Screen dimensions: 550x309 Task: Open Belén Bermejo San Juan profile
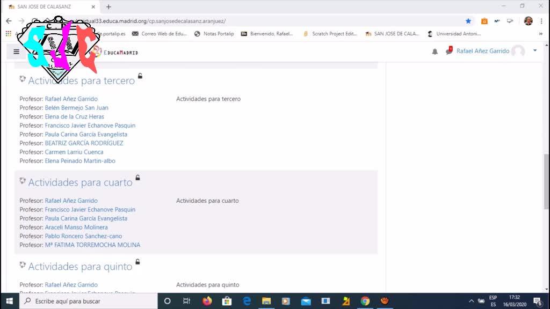(x=76, y=107)
